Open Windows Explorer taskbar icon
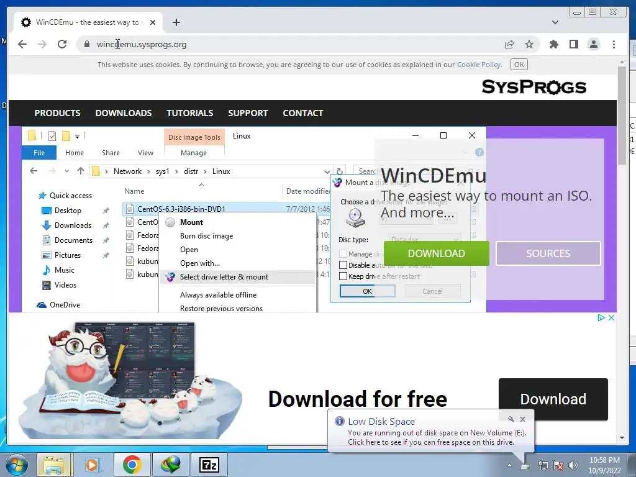The height and width of the screenshot is (477, 636). coord(55,465)
